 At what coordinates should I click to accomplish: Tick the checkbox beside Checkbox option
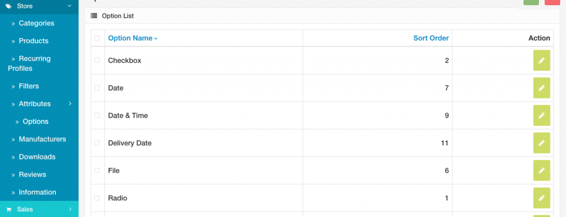pyautogui.click(x=97, y=61)
